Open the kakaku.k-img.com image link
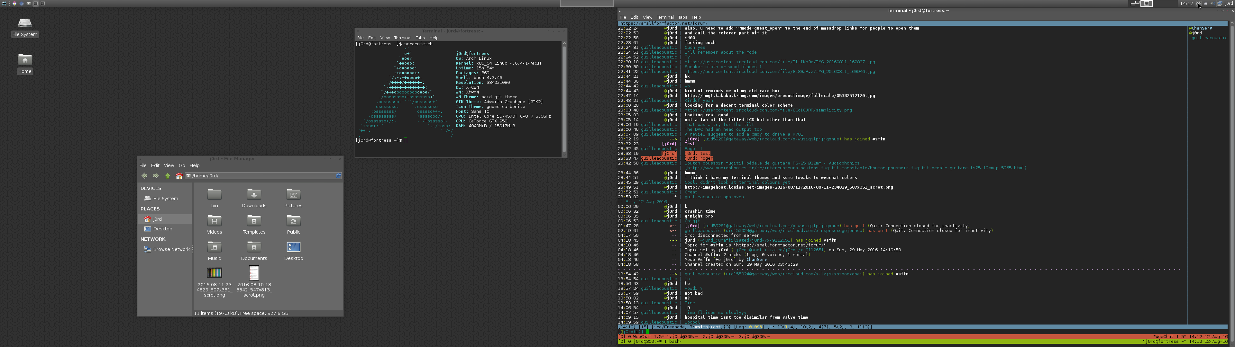The width and height of the screenshot is (1235, 347). (x=780, y=95)
